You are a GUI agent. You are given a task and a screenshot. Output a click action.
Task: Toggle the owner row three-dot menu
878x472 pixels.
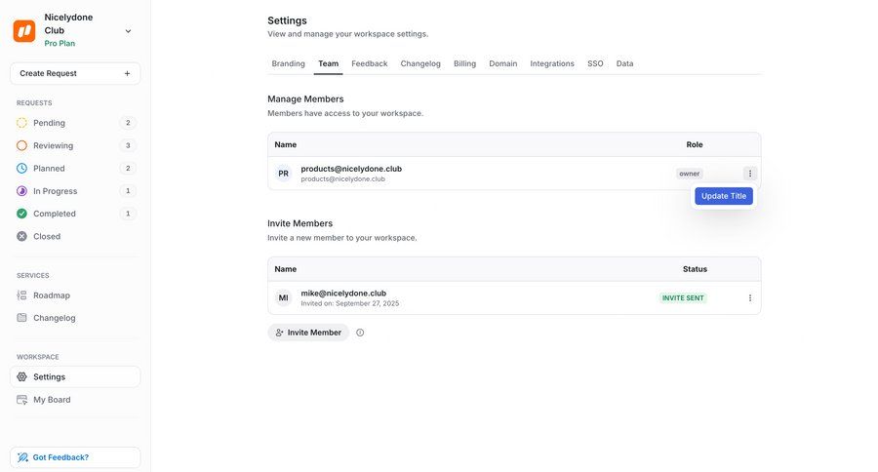(x=750, y=174)
